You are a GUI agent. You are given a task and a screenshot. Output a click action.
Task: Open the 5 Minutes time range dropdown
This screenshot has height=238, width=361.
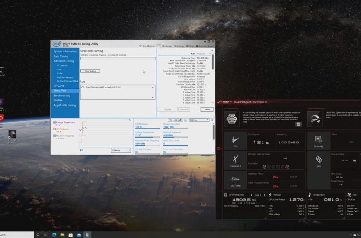pyautogui.click(x=121, y=150)
